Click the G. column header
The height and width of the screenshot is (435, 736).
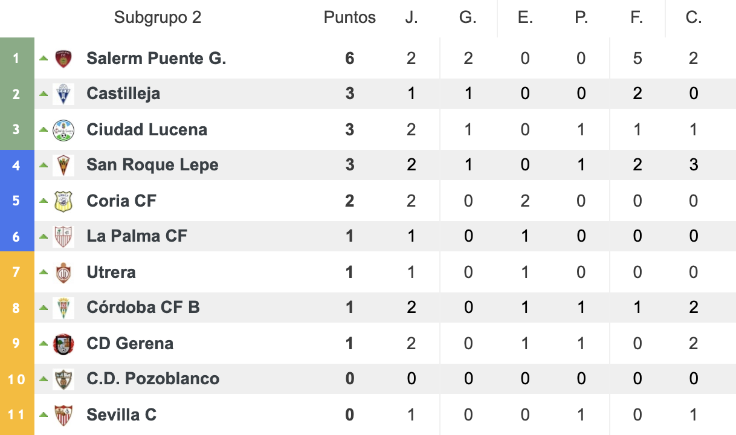(x=468, y=18)
